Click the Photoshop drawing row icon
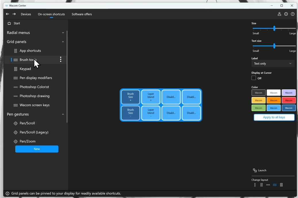Viewport: 298px width, 198px height. click(x=16, y=96)
